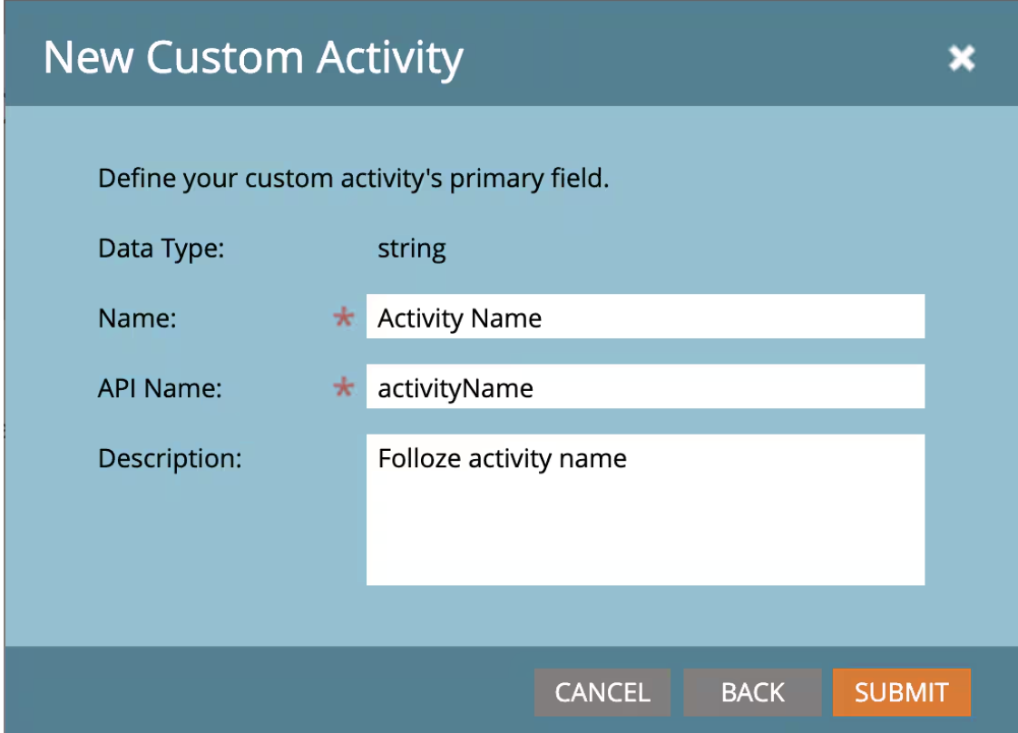Click the 'Description:' field label
This screenshot has width=1018, height=733.
[x=170, y=458]
